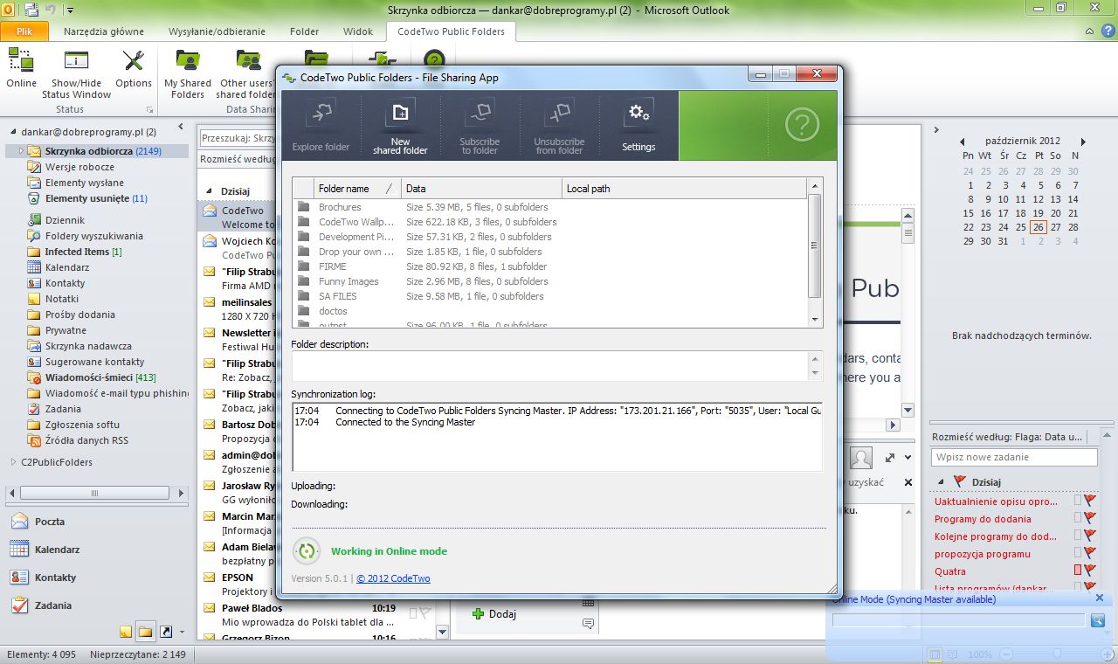The width and height of the screenshot is (1118, 664).
Task: Click the zoom slider in status bar
Action: pos(1058,654)
